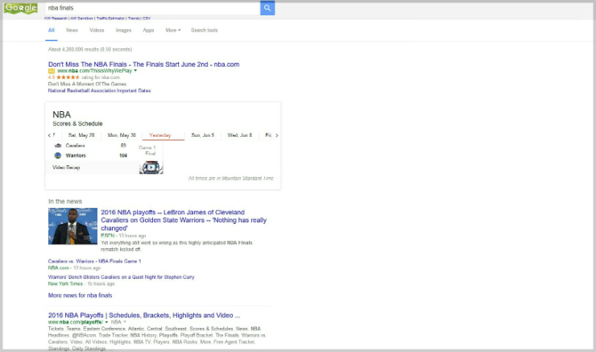Open the CSV link under search box

[x=147, y=19]
